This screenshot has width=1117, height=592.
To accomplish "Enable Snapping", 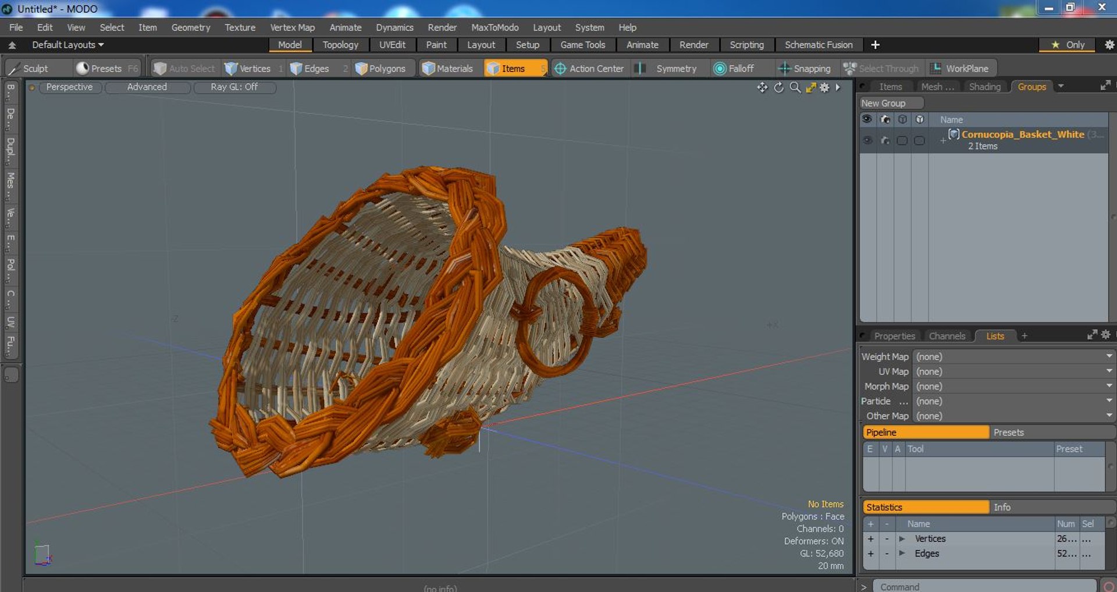I will (805, 69).
